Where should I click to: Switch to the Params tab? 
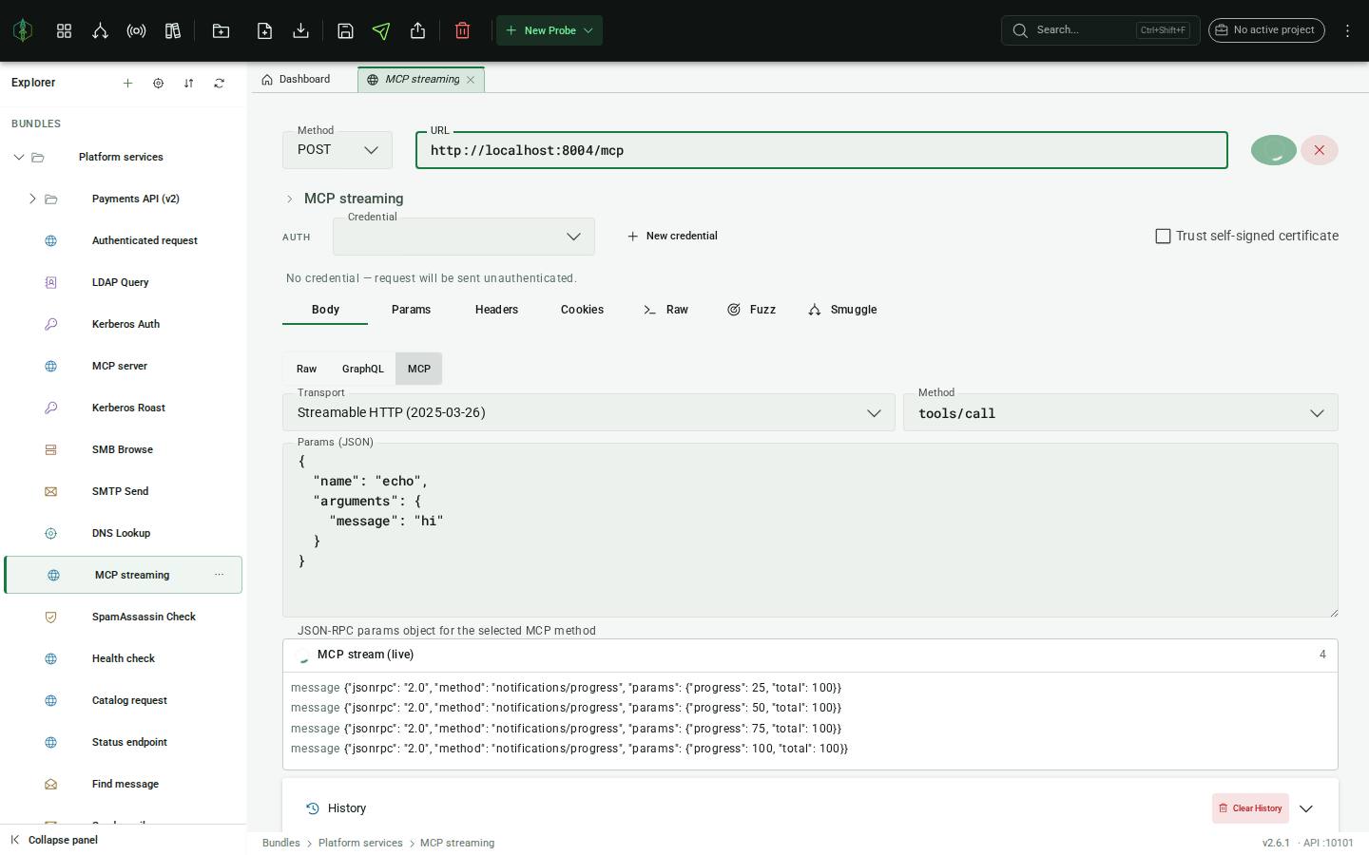click(411, 310)
